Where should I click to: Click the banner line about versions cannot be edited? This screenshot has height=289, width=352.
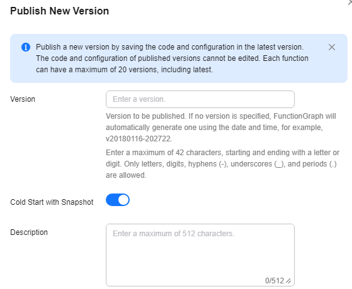(172, 58)
